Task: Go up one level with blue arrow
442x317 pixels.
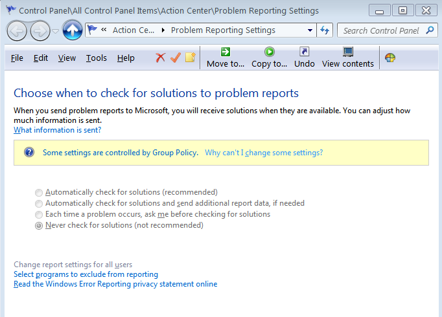Action: coord(73,30)
